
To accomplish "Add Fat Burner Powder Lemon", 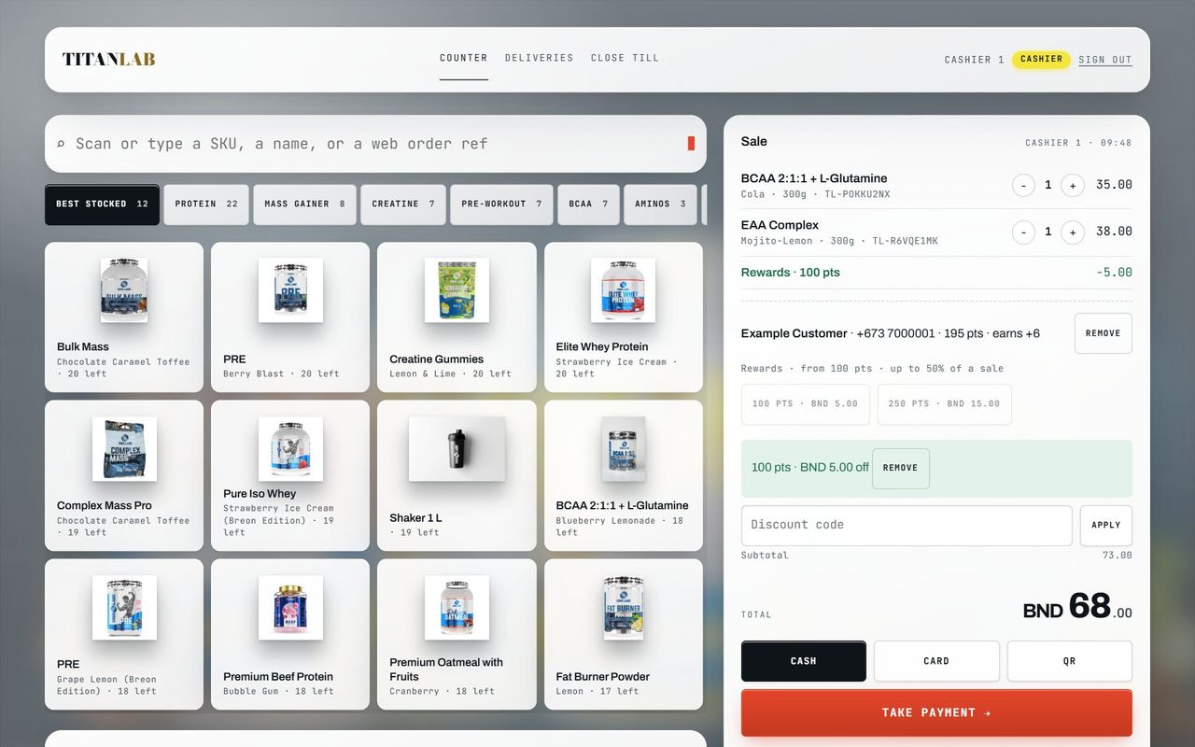I will 624,634.
